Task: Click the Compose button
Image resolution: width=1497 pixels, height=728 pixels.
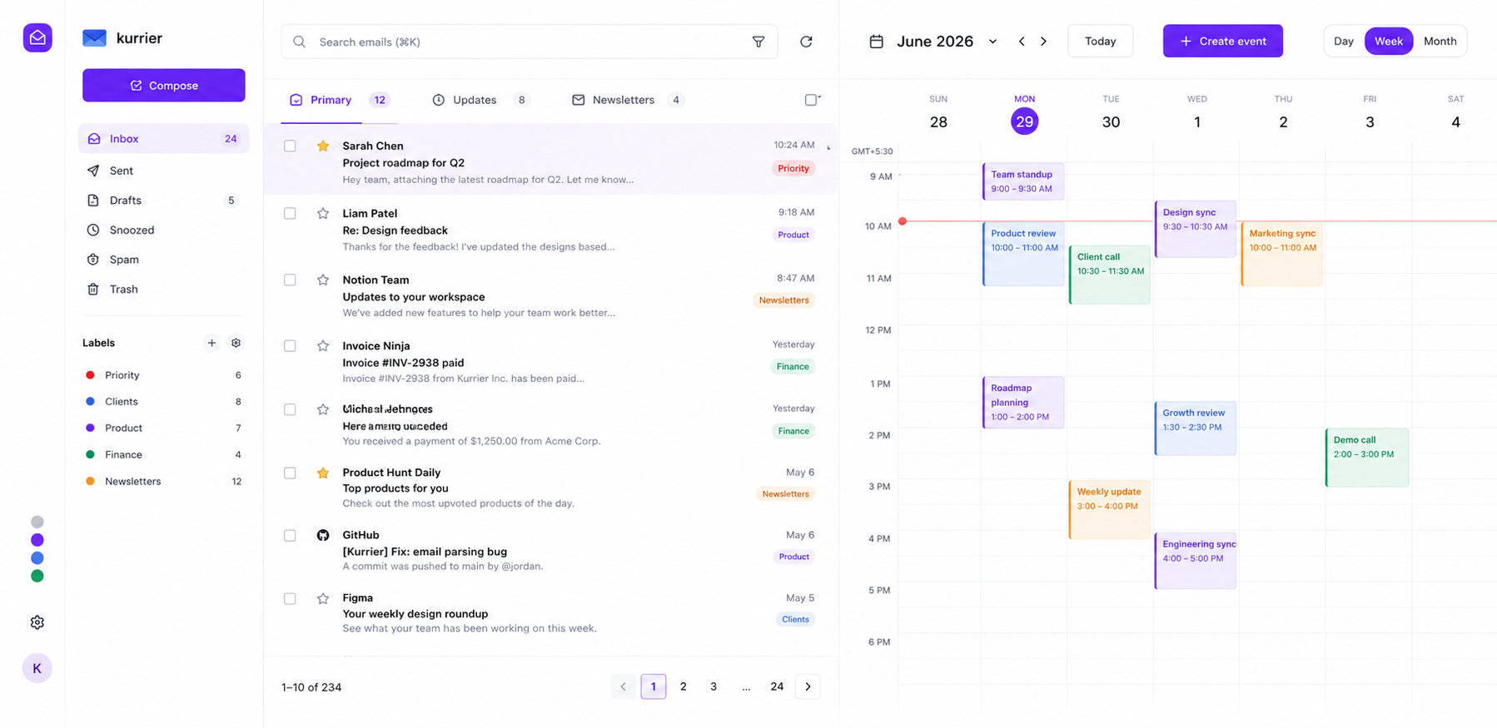Action: pyautogui.click(x=164, y=85)
